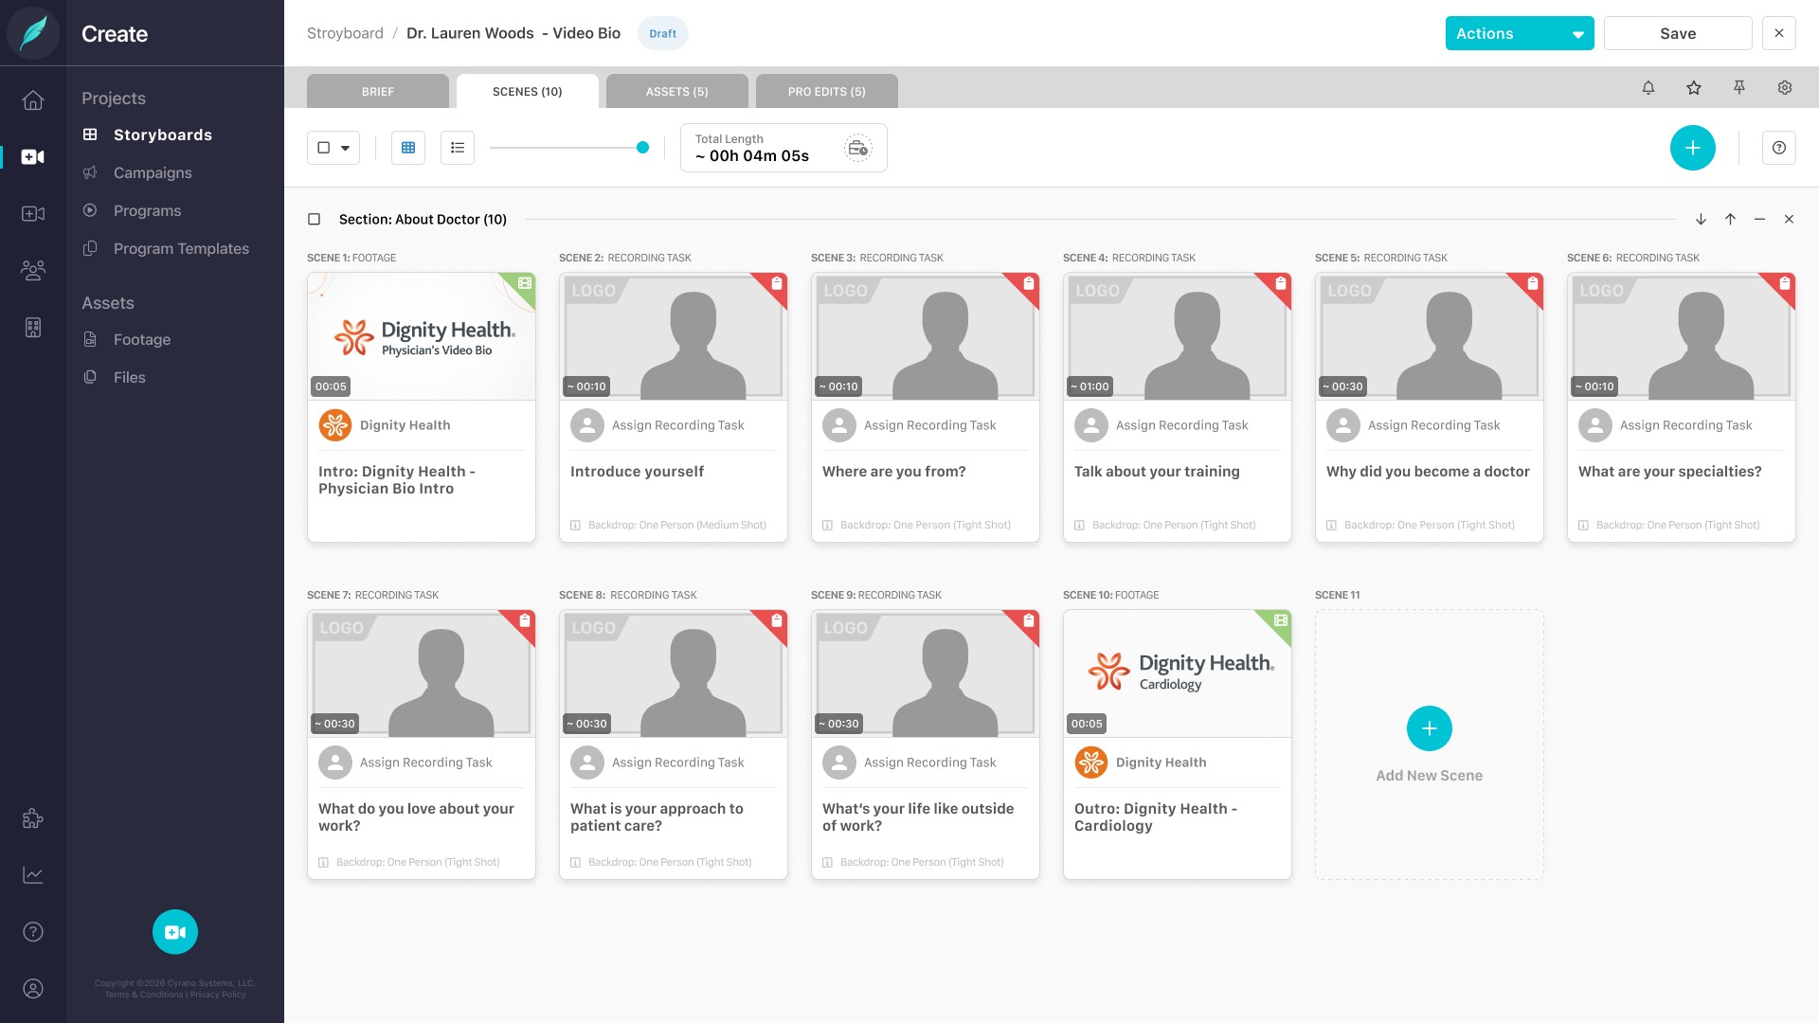Open Files under Assets

coord(130,377)
